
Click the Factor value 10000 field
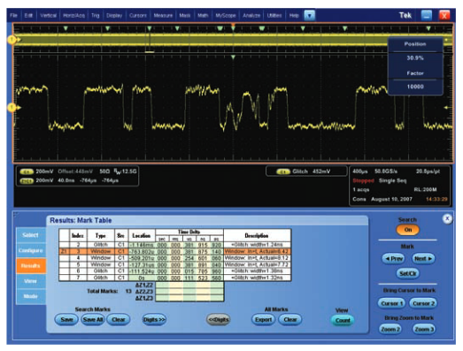coord(415,87)
